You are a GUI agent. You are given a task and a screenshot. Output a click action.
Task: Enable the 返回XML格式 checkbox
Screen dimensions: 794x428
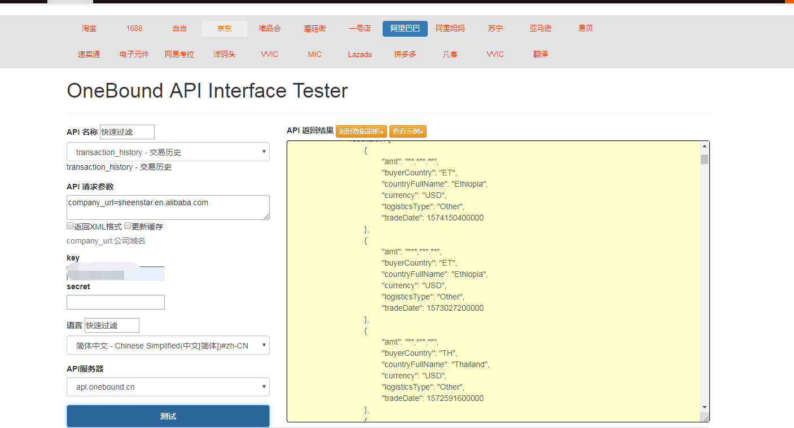pos(70,226)
